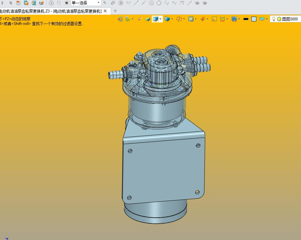This screenshot has height=240, width=301.
Task: Toggle the light bulb layer visibility
Action: 274,19
